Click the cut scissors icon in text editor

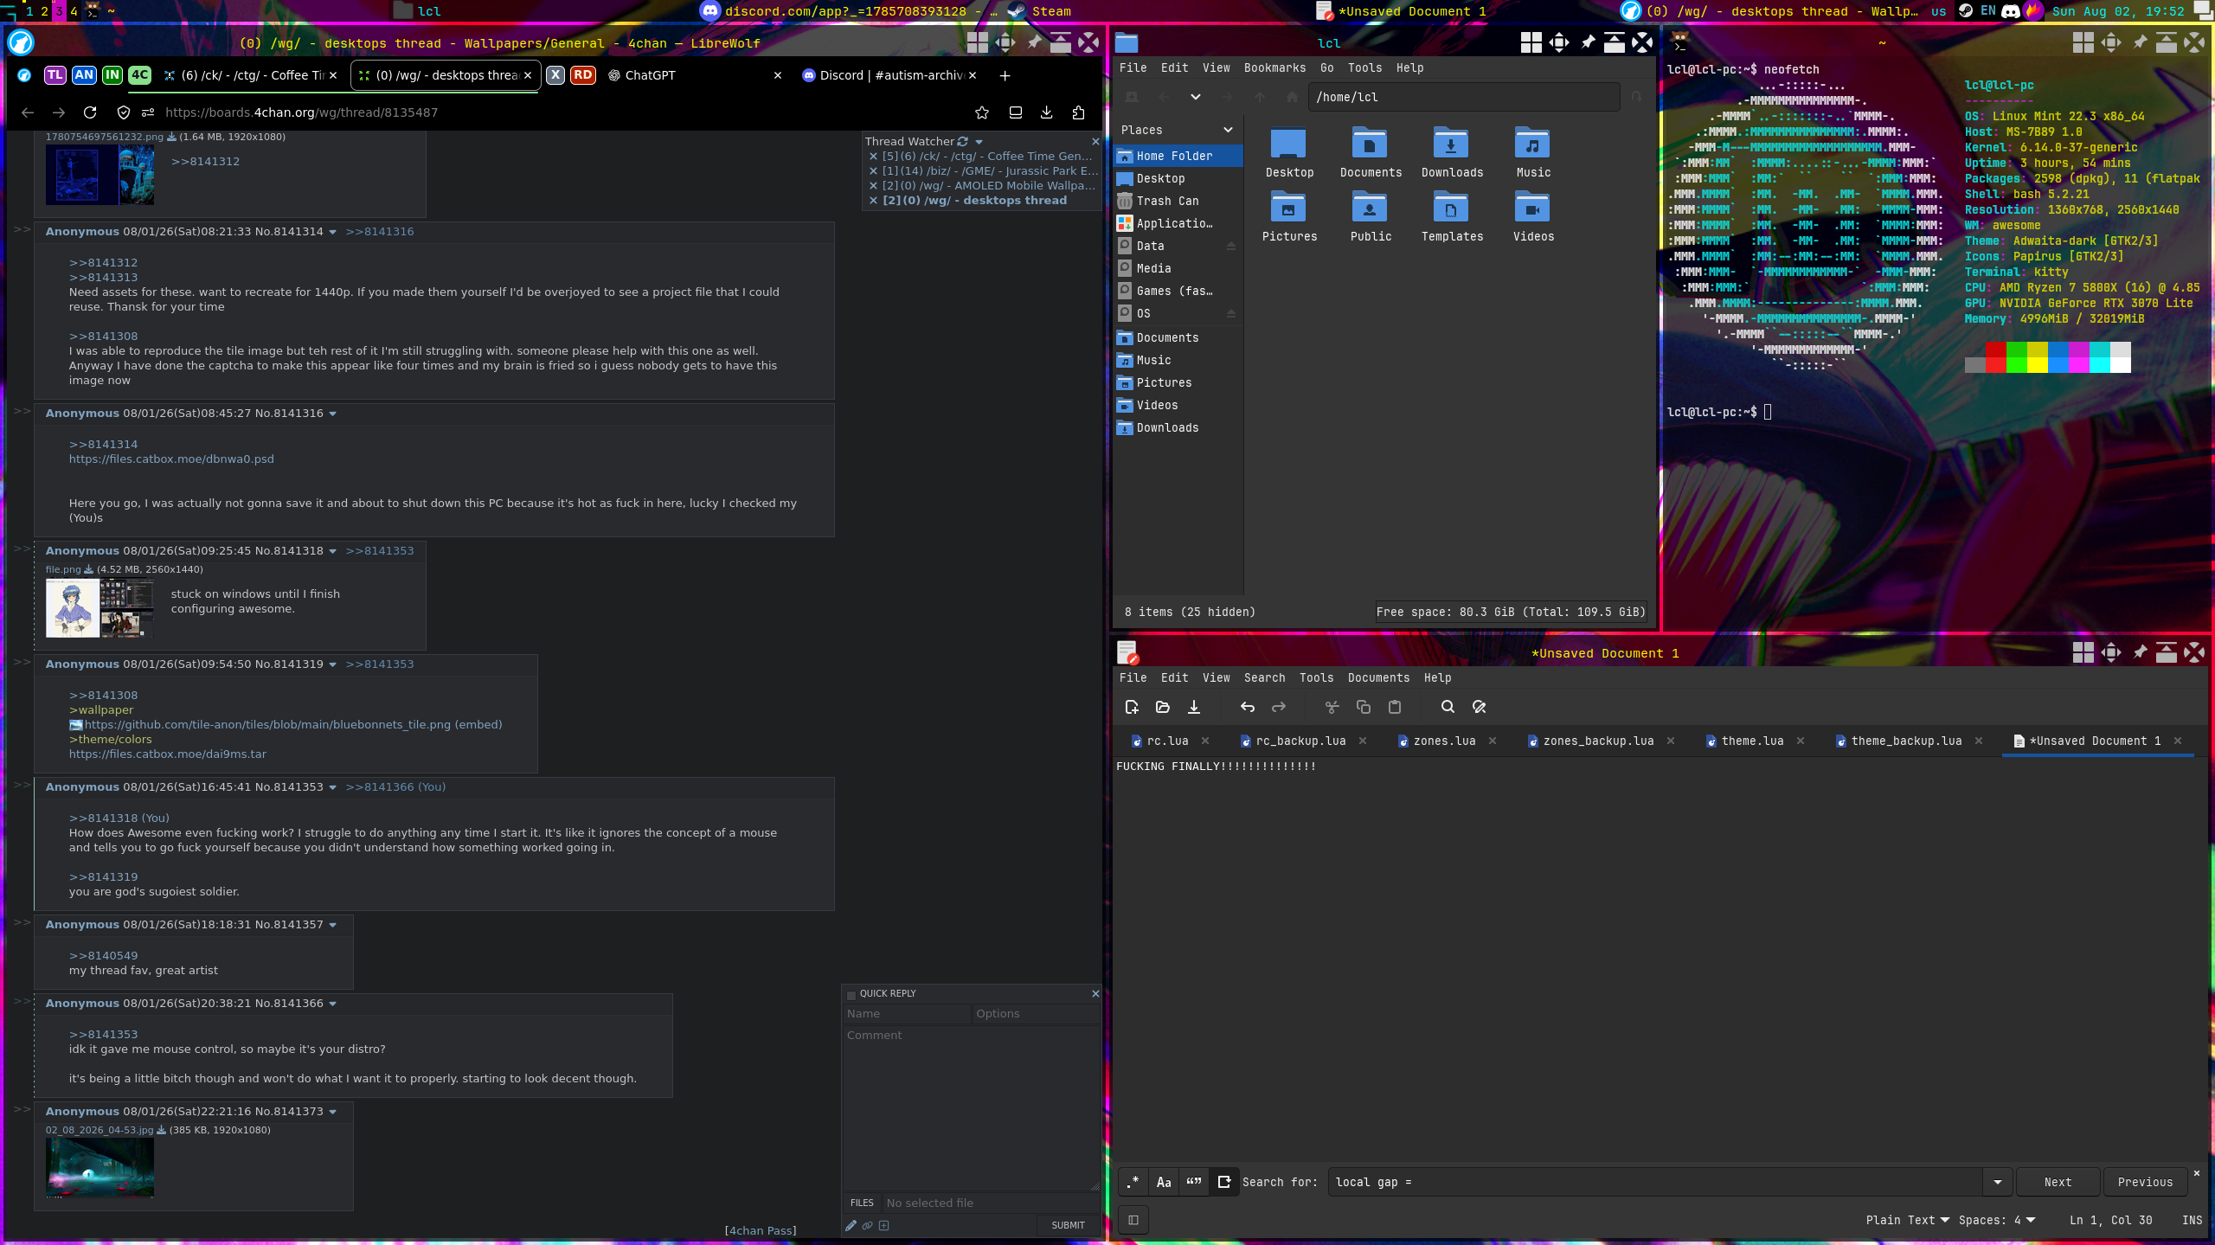[1332, 707]
